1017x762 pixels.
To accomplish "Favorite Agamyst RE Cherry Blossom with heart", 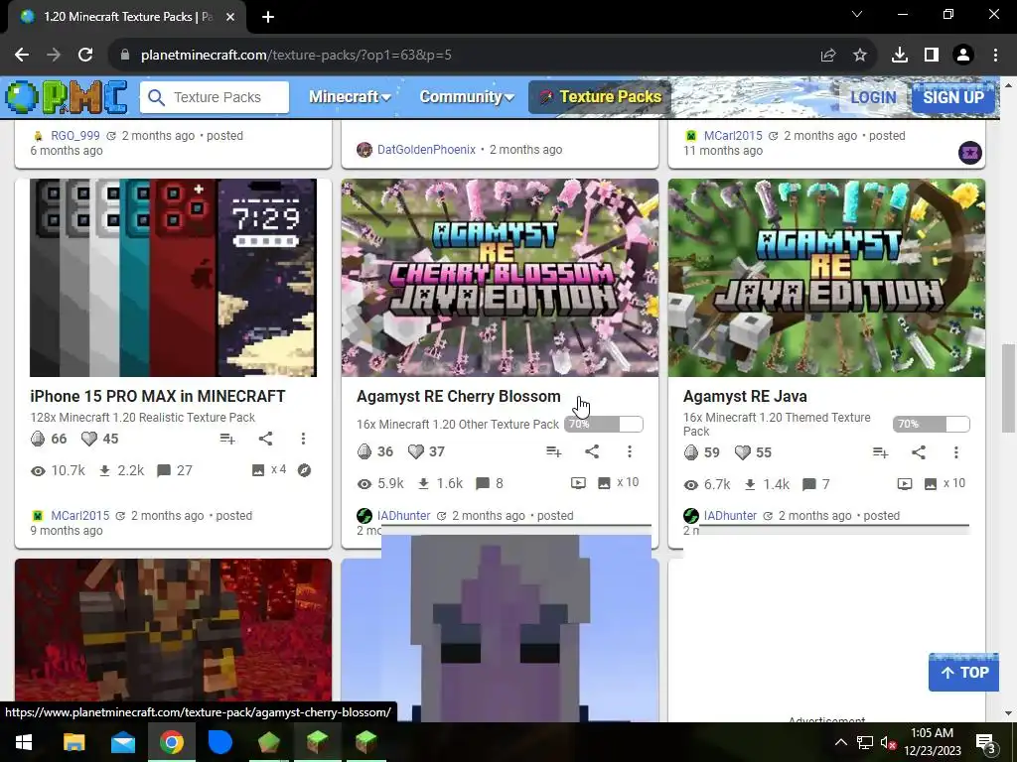I will coord(416,451).
